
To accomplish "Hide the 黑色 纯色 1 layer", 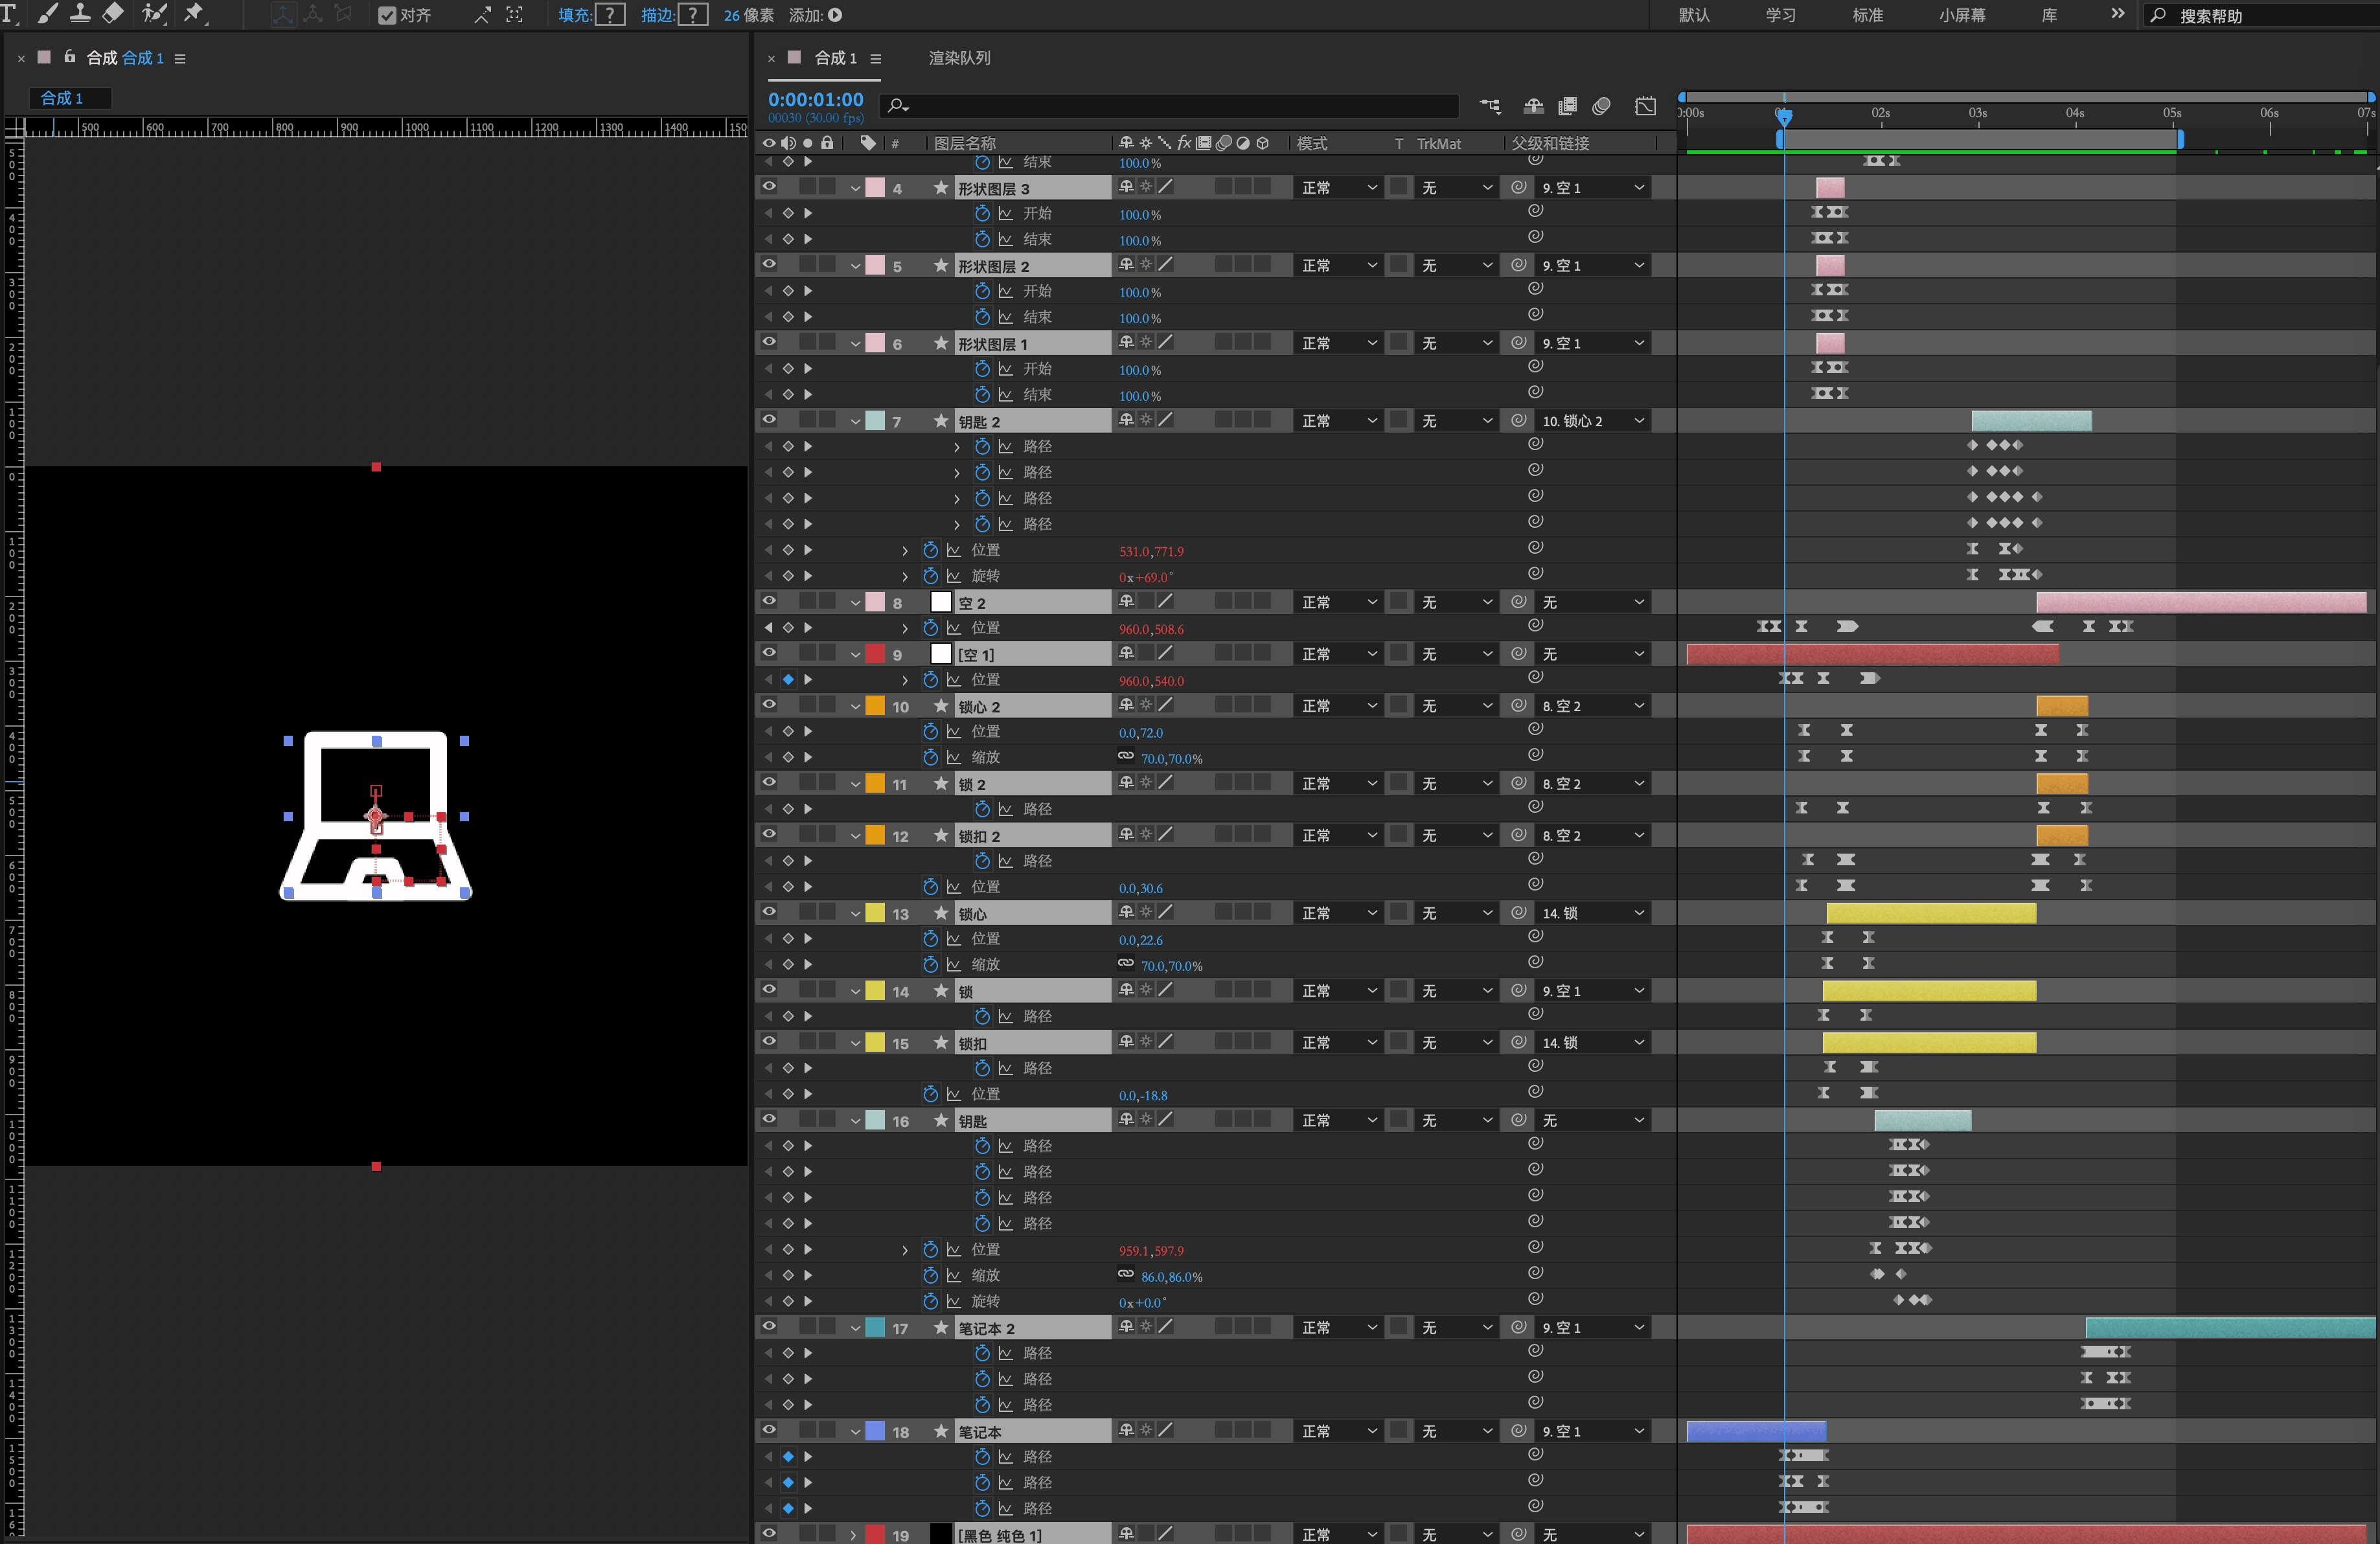I will click(x=769, y=1533).
